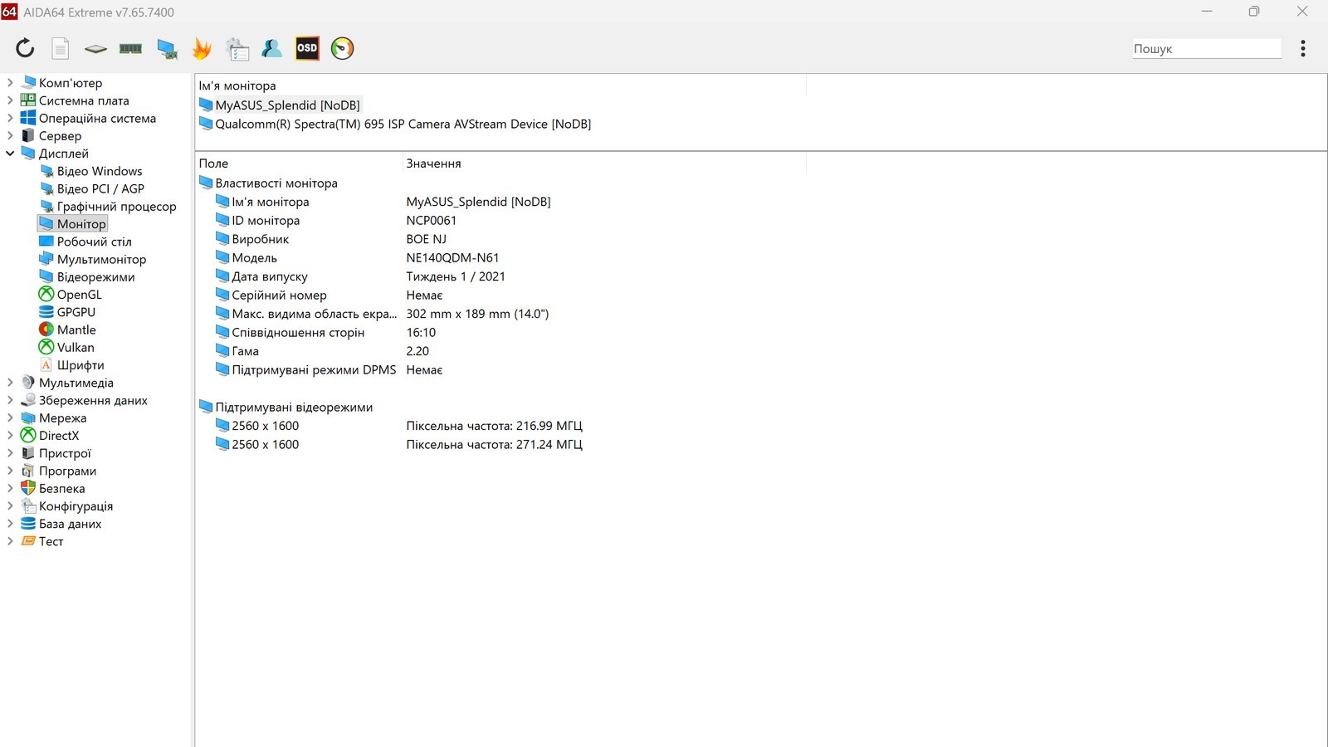This screenshot has width=1328, height=747.
Task: Expand the Системна плата tree node
Action: point(10,100)
